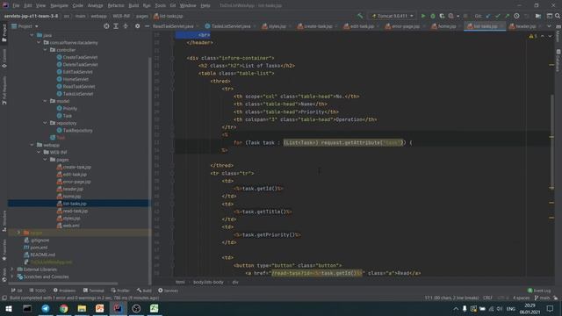Click the 4 spaces indent setting in status bar
This screenshot has width=562, height=316.
(521, 298)
